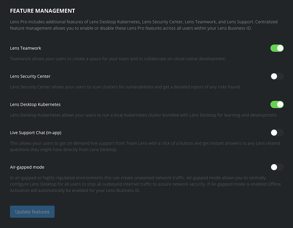This screenshot has height=228, width=293.
Task: Click the description about on demand live support
Action: (x=145, y=146)
